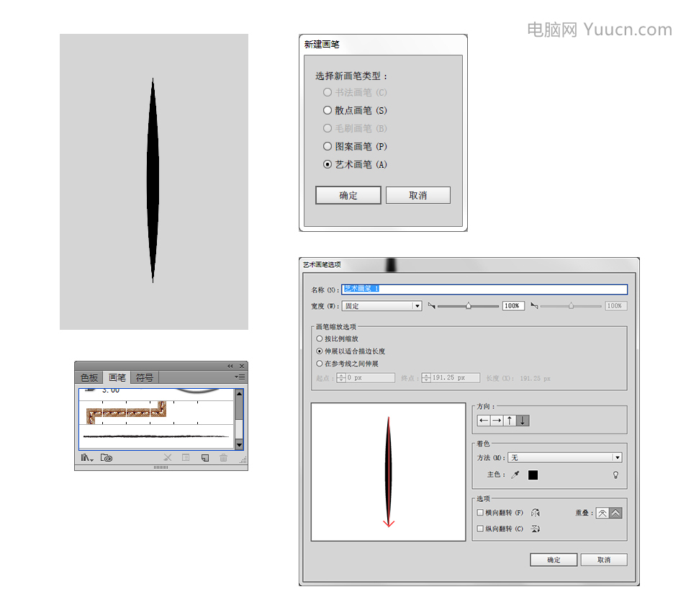Image resolution: width=691 pixels, height=615 pixels.
Task: Enable the 纵向翻转 (C) checkbox
Action: pyautogui.click(x=480, y=529)
